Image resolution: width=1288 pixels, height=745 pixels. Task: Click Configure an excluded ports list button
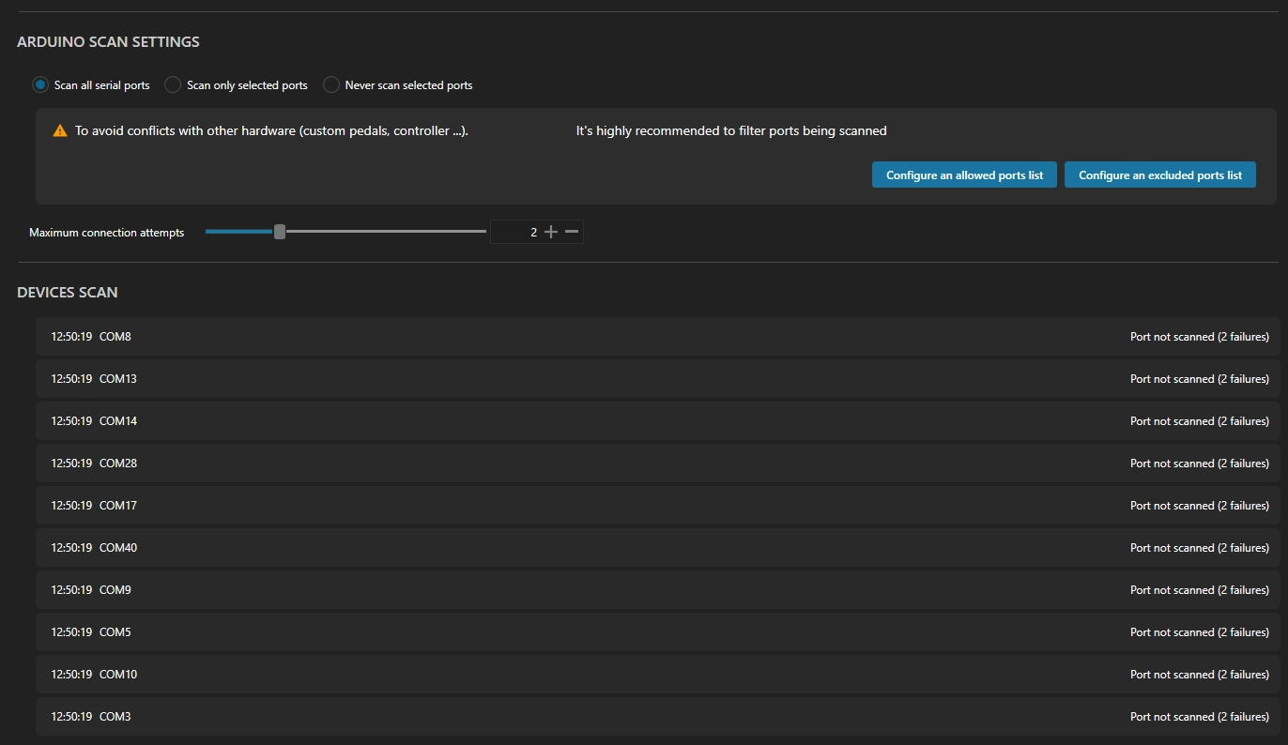coord(1159,175)
